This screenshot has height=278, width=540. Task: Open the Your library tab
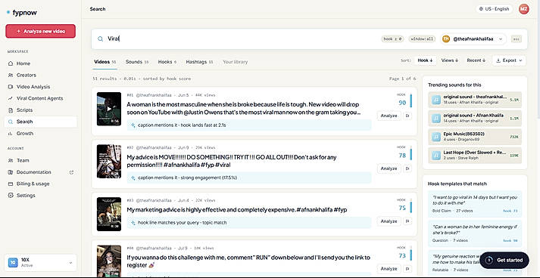point(236,62)
